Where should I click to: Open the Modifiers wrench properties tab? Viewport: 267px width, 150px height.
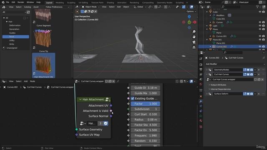click(201, 101)
